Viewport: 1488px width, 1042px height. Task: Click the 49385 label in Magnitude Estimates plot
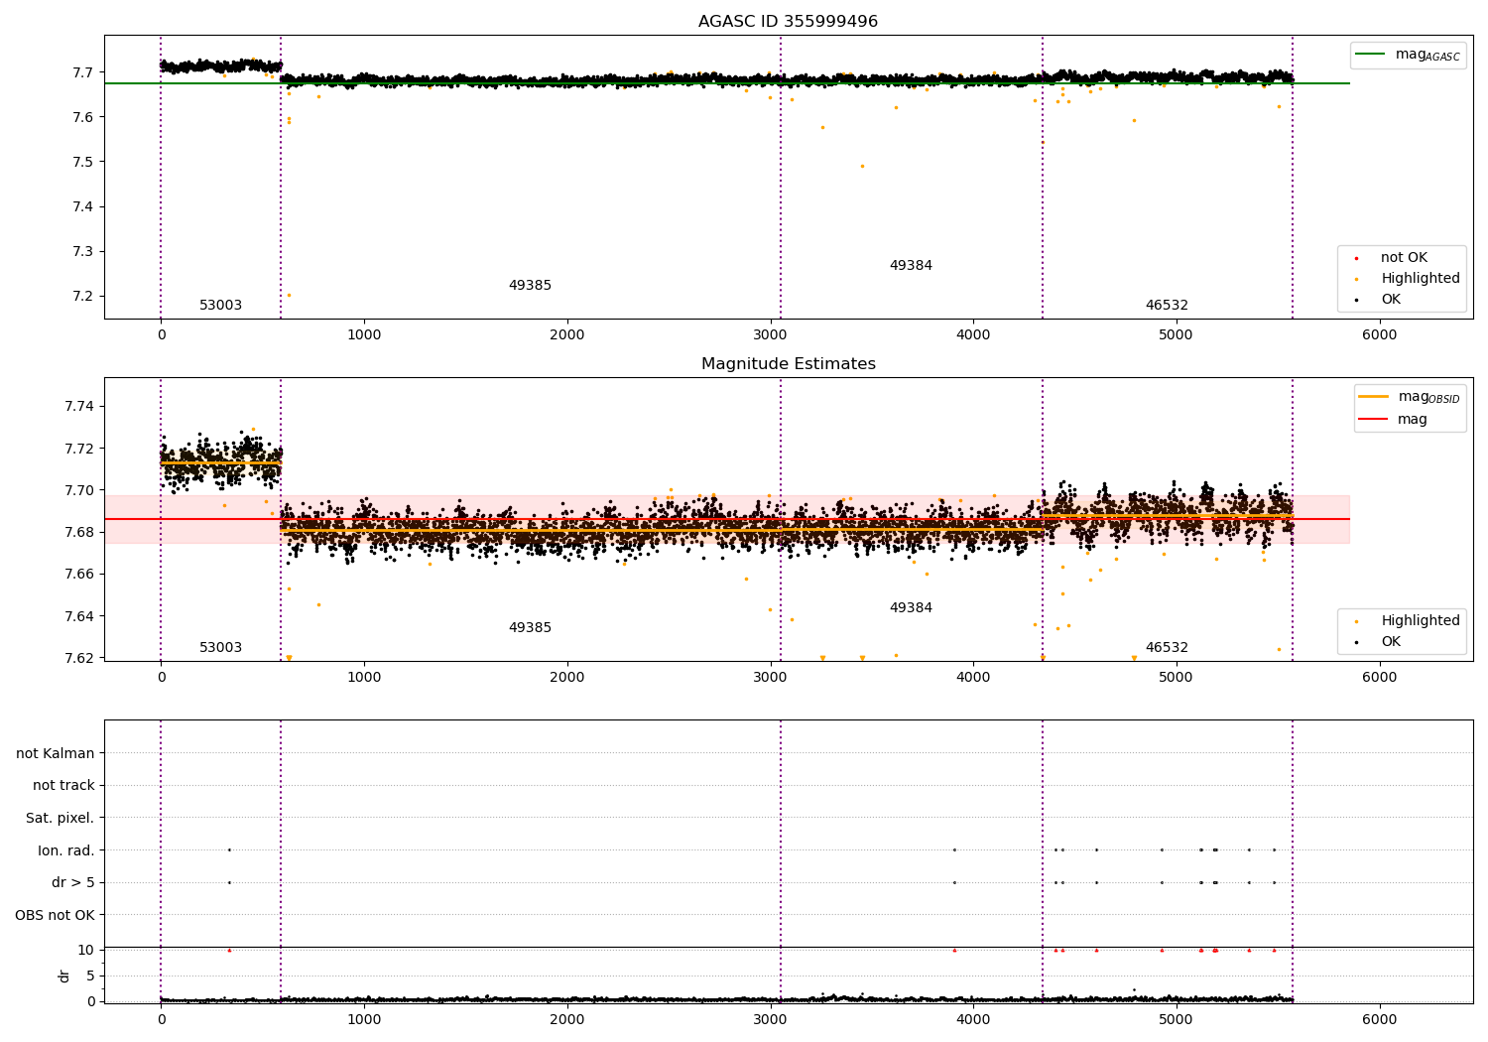coord(530,628)
